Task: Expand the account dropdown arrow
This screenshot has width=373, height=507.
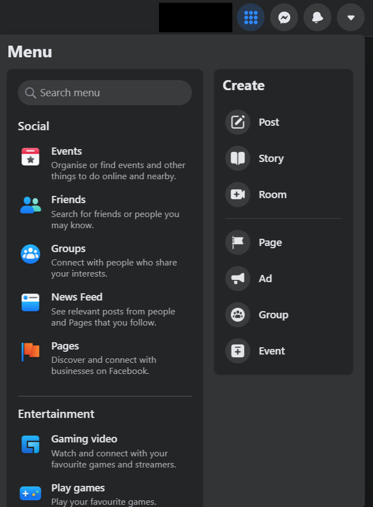Action: pyautogui.click(x=351, y=18)
